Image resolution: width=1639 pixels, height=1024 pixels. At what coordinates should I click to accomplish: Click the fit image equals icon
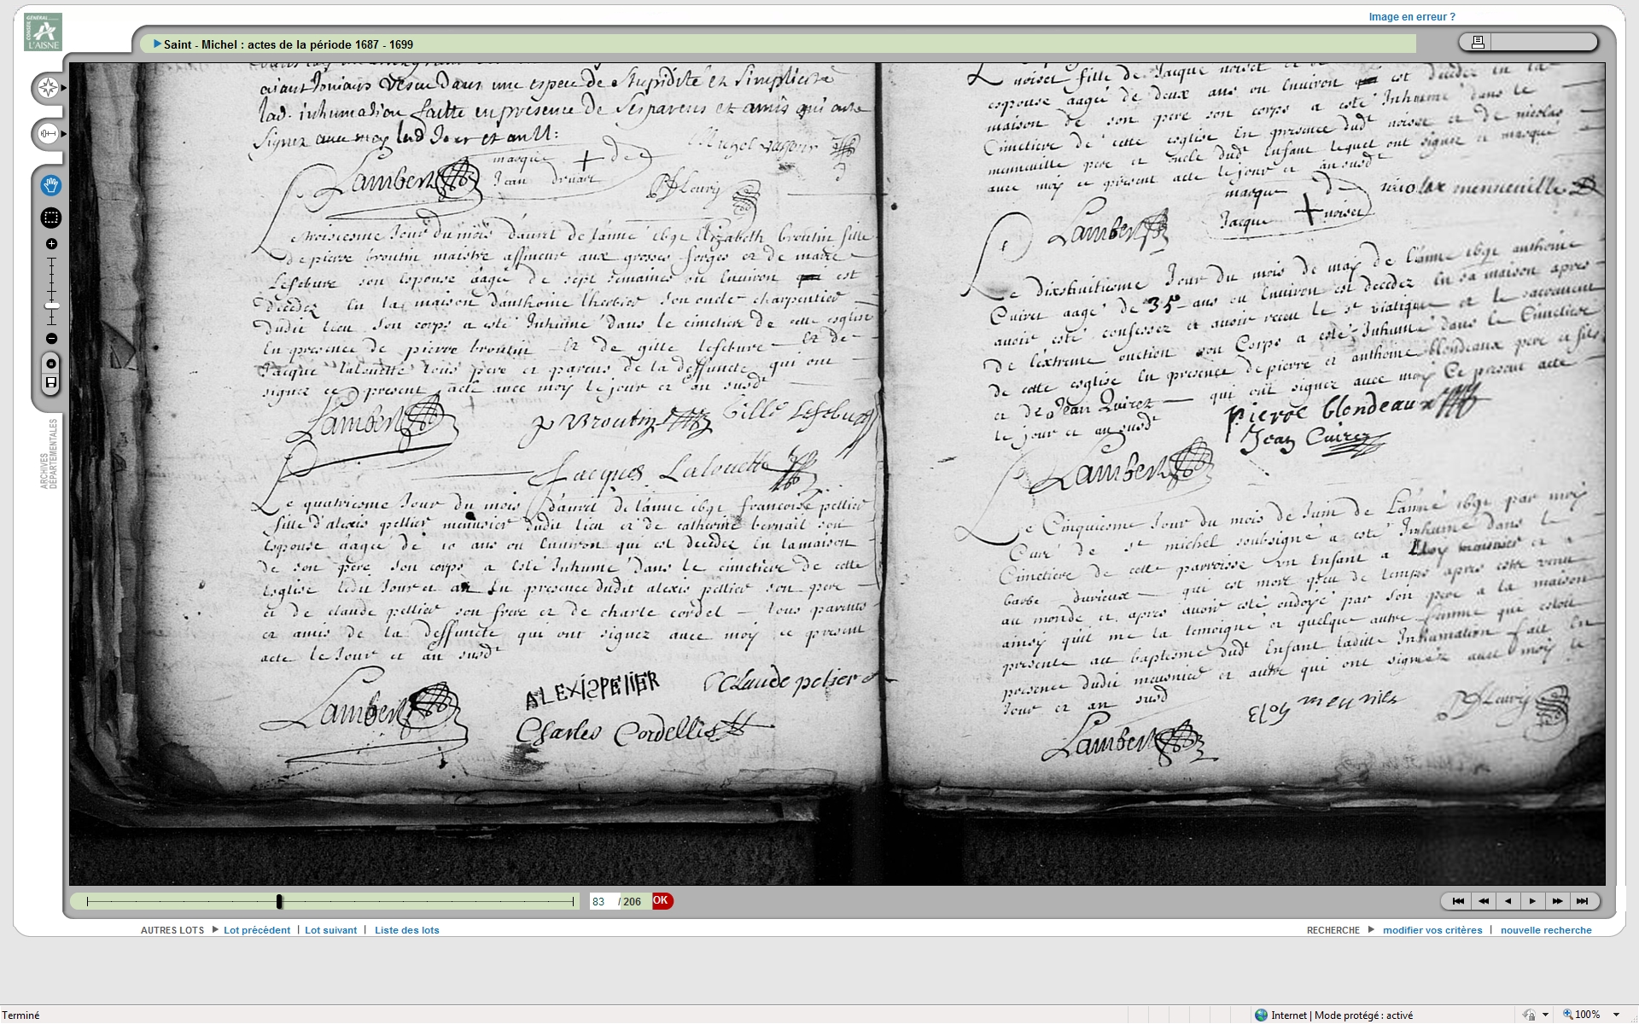(51, 364)
